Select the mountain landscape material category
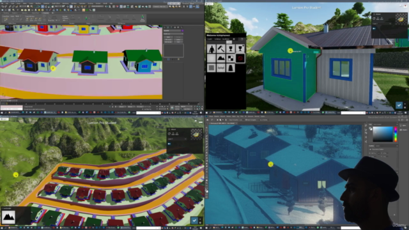This screenshot has height=230, width=409. [221, 58]
